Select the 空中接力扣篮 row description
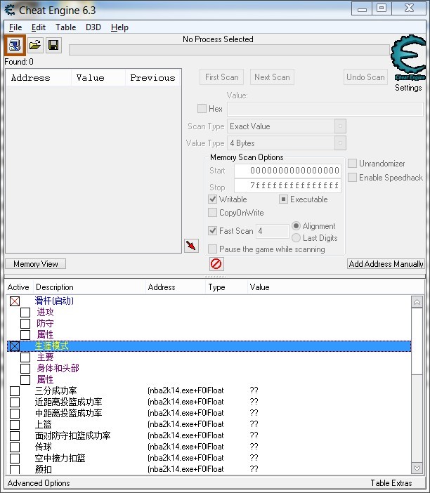Viewport: 430px width, 493px height. coord(60,458)
